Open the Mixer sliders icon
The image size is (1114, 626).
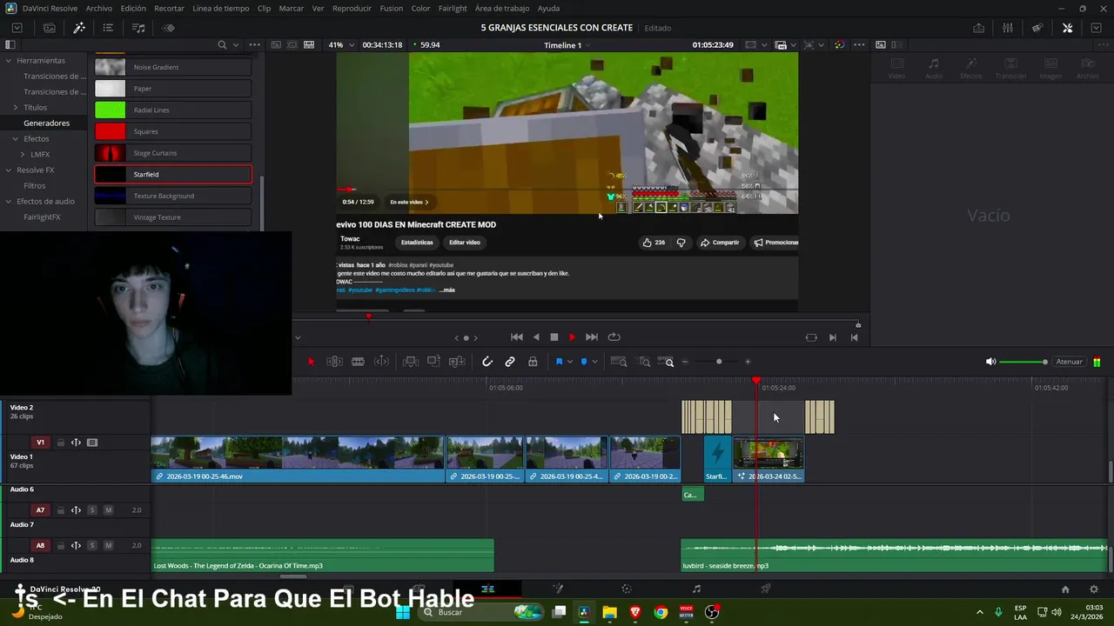pos(1008,28)
